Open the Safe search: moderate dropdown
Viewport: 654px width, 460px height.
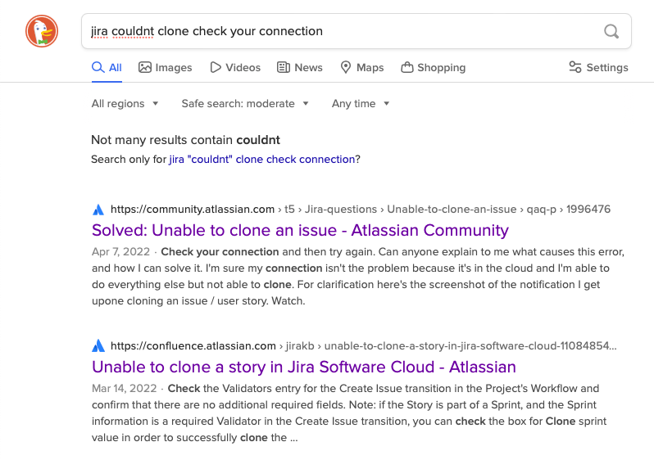tap(245, 104)
